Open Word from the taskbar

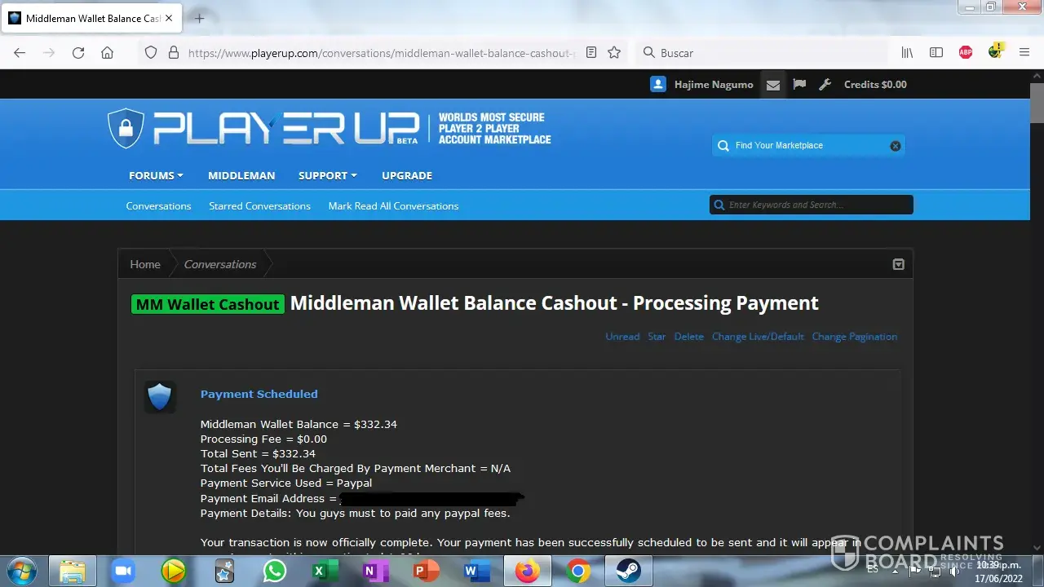coord(476,571)
